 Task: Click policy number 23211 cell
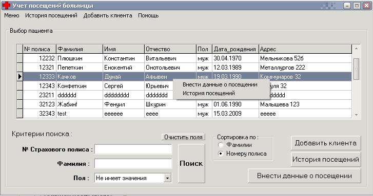point(40,95)
